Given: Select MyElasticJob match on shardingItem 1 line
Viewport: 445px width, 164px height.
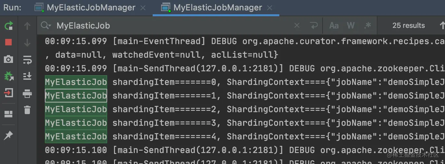Looking at the screenshot, I should pos(76,96).
